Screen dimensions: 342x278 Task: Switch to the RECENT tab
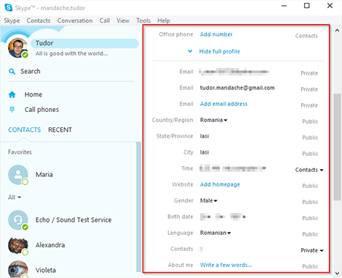click(60, 129)
